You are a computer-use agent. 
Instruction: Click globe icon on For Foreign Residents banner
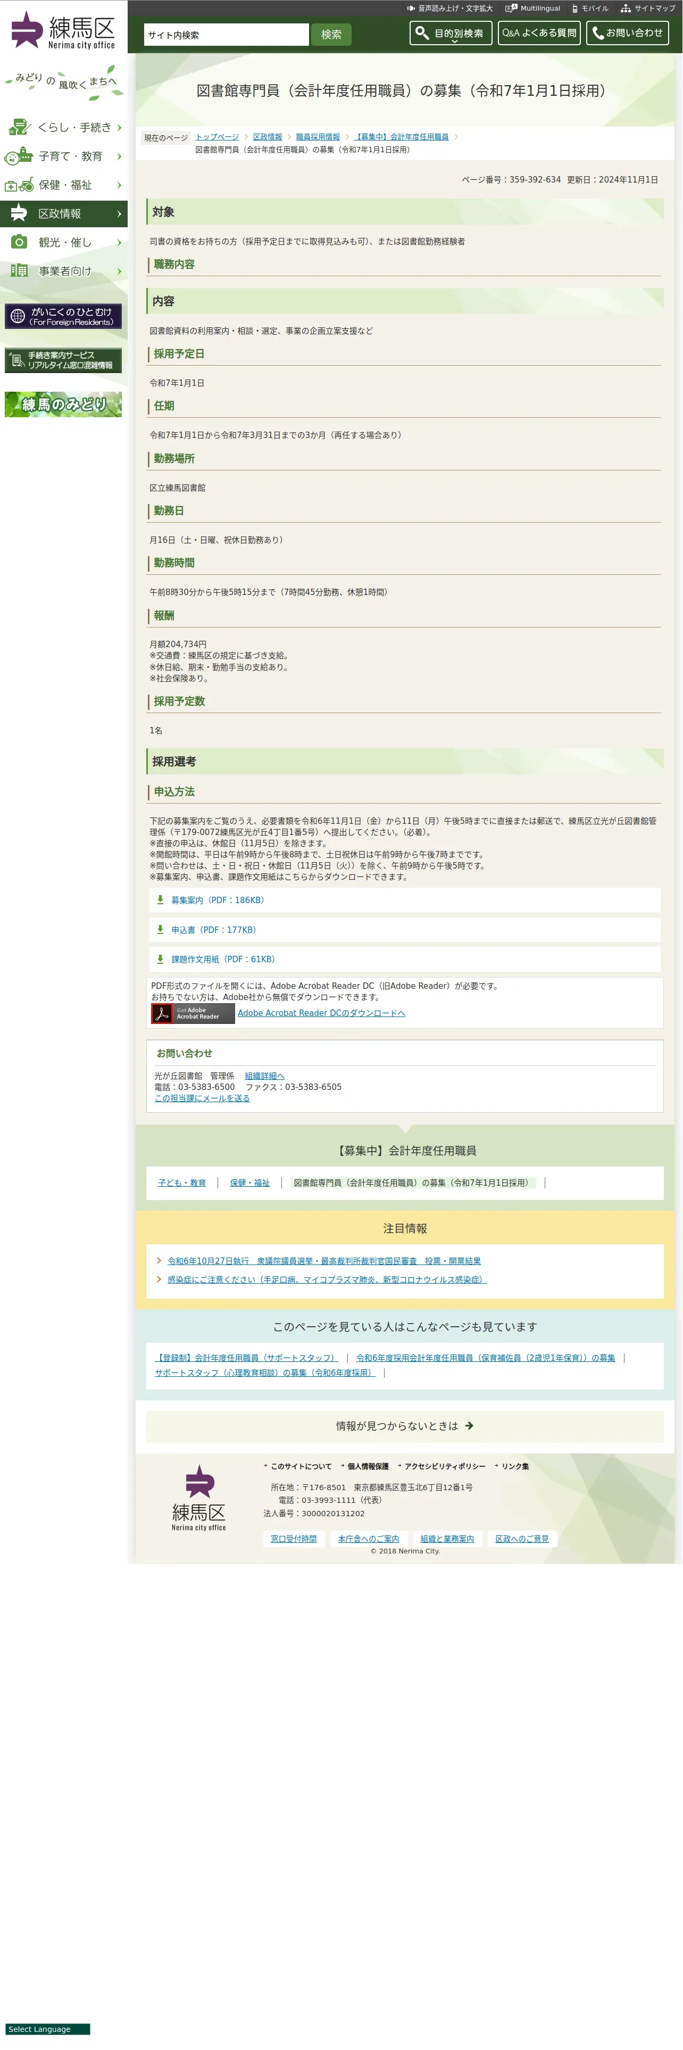pyautogui.click(x=18, y=316)
